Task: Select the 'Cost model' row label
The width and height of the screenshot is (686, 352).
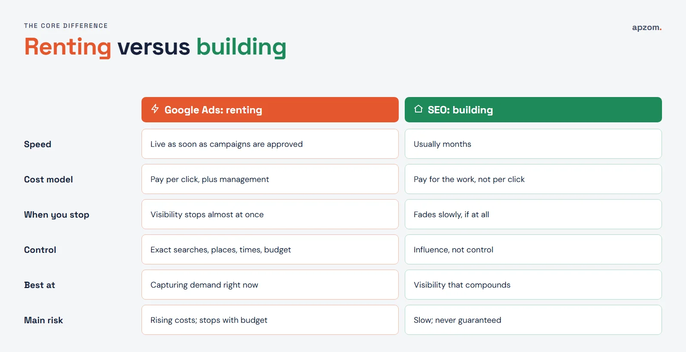Action: (x=48, y=179)
